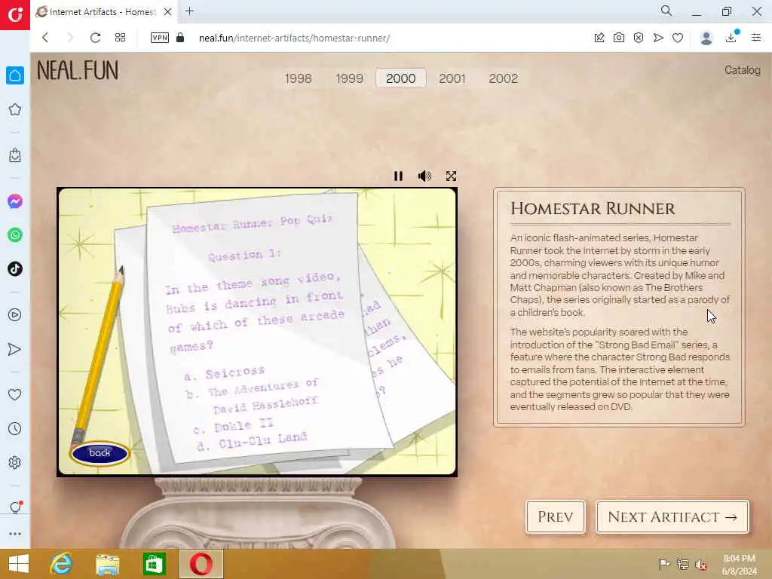
Task: Select the 1998 year tab
Action: (298, 78)
